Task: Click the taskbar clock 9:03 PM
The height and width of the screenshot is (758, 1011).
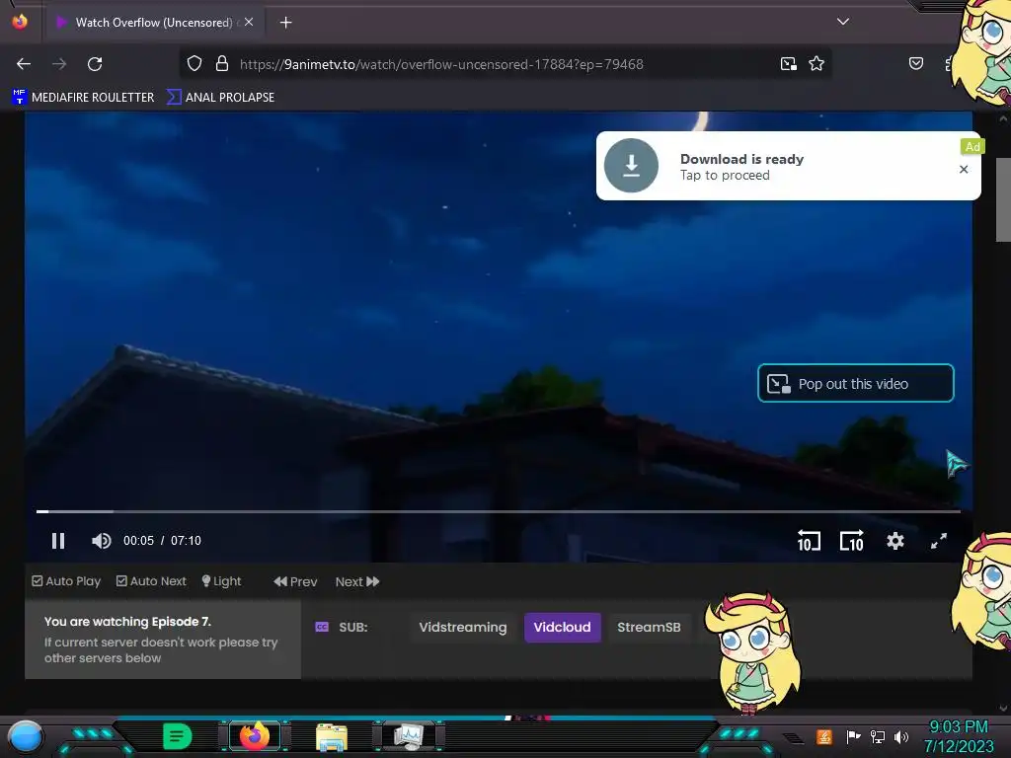Action: [x=959, y=726]
